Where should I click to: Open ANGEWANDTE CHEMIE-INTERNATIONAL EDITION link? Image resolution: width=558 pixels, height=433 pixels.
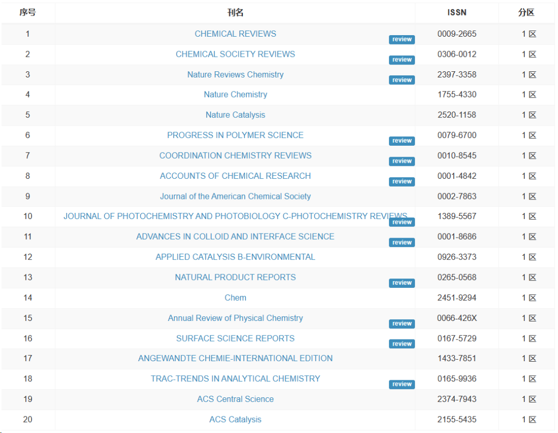point(235,358)
